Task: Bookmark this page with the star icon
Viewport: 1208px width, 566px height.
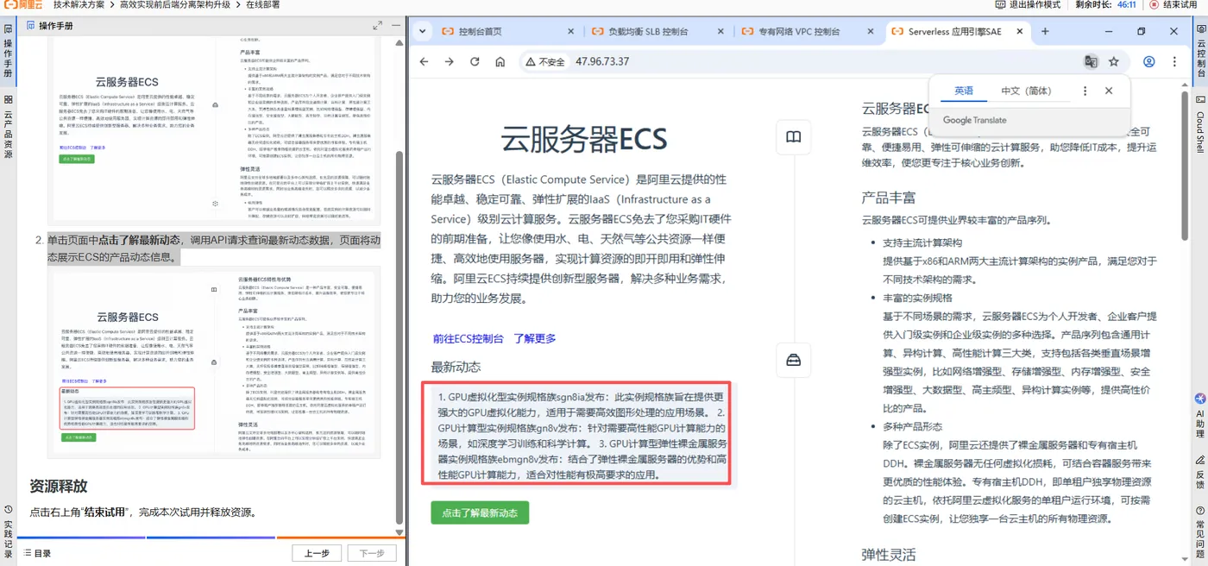Action: [1114, 62]
